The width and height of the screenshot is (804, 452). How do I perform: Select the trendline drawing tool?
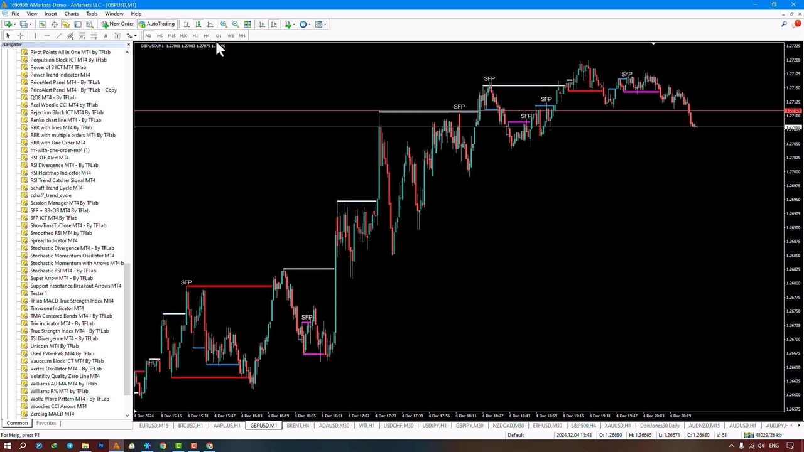(59, 36)
